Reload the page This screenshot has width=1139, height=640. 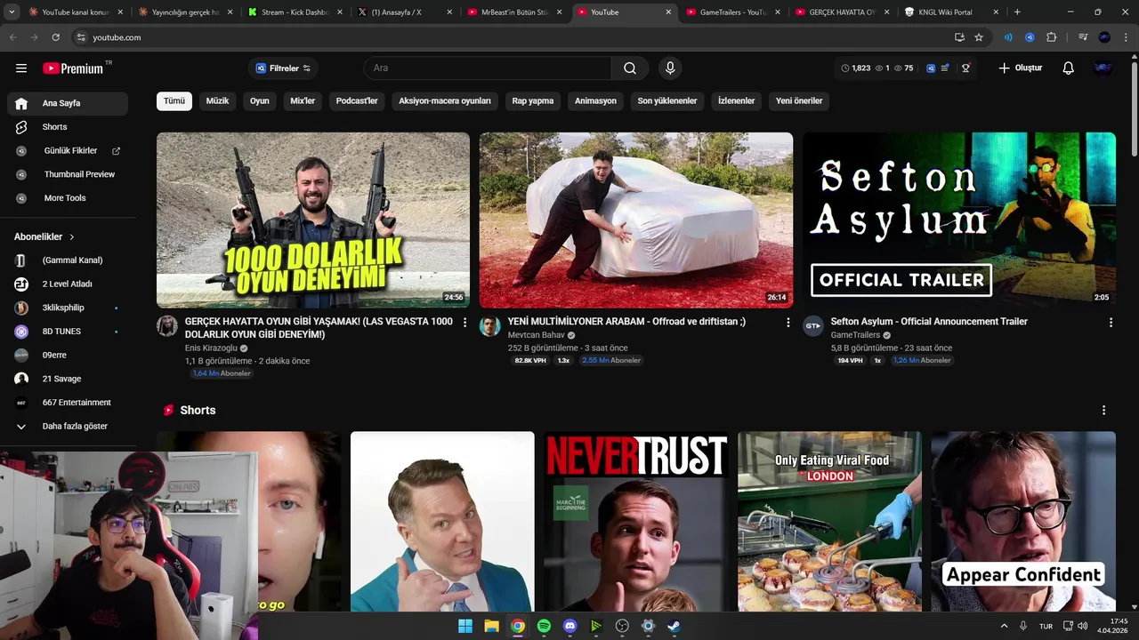(x=55, y=37)
